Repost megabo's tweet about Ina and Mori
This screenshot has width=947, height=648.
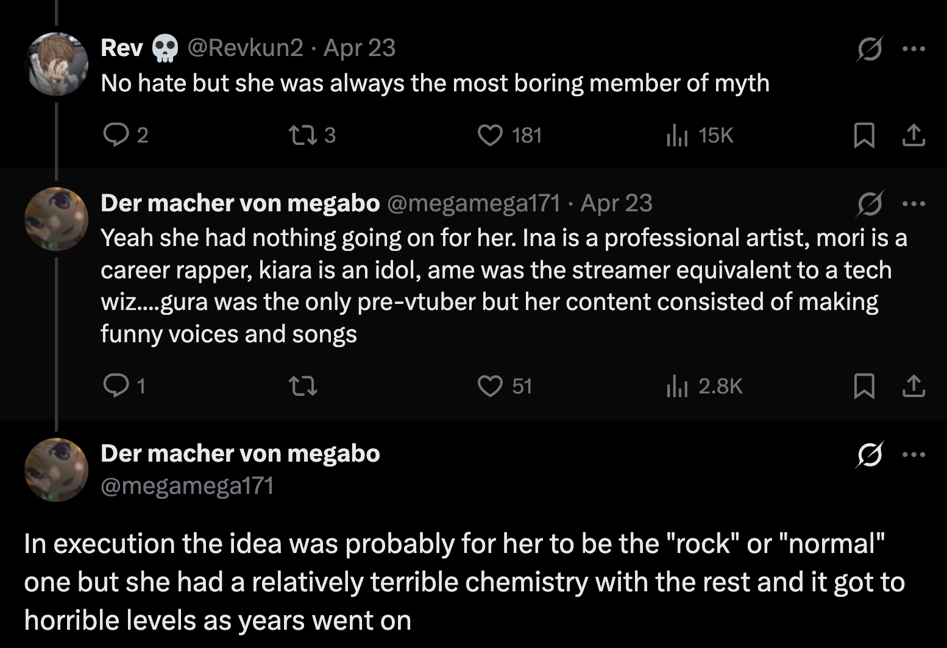303,386
